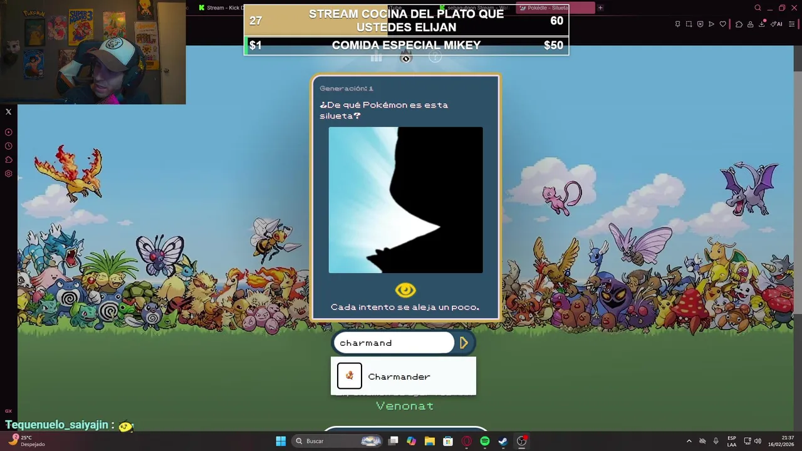Click the browser search tabs magnifier icon

pyautogui.click(x=758, y=8)
